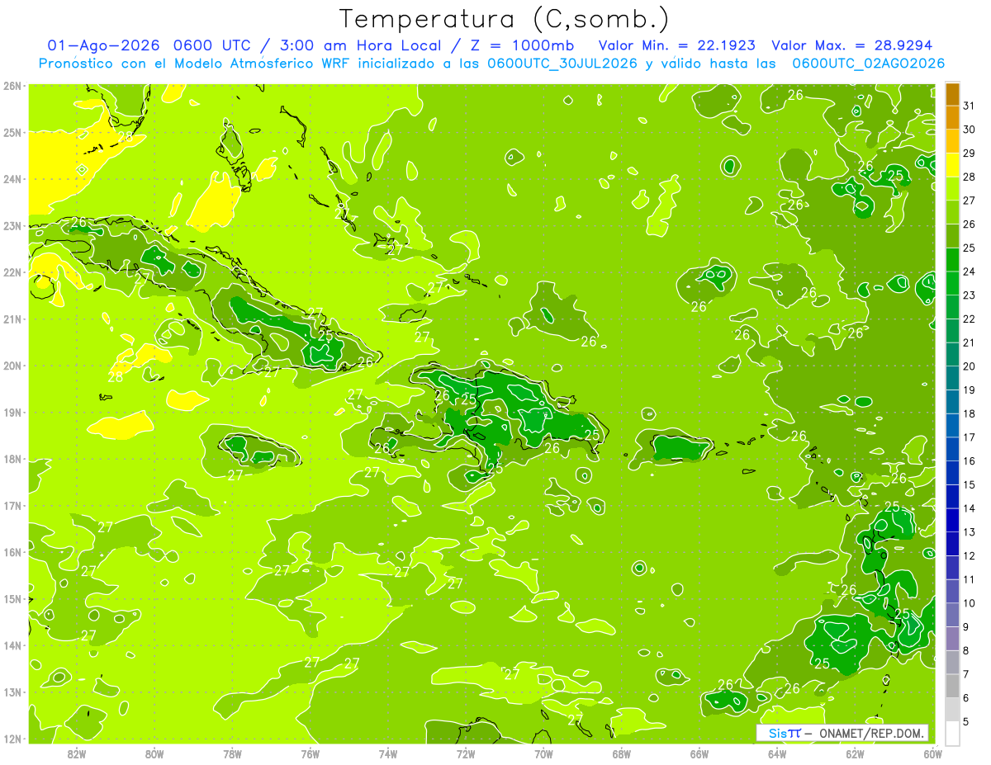Click the legend value "14" on the colorbar
The height and width of the screenshot is (765, 991).
click(x=970, y=508)
